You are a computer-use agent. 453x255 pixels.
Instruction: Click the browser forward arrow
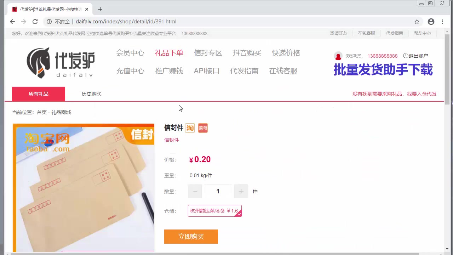pyautogui.click(x=24, y=22)
